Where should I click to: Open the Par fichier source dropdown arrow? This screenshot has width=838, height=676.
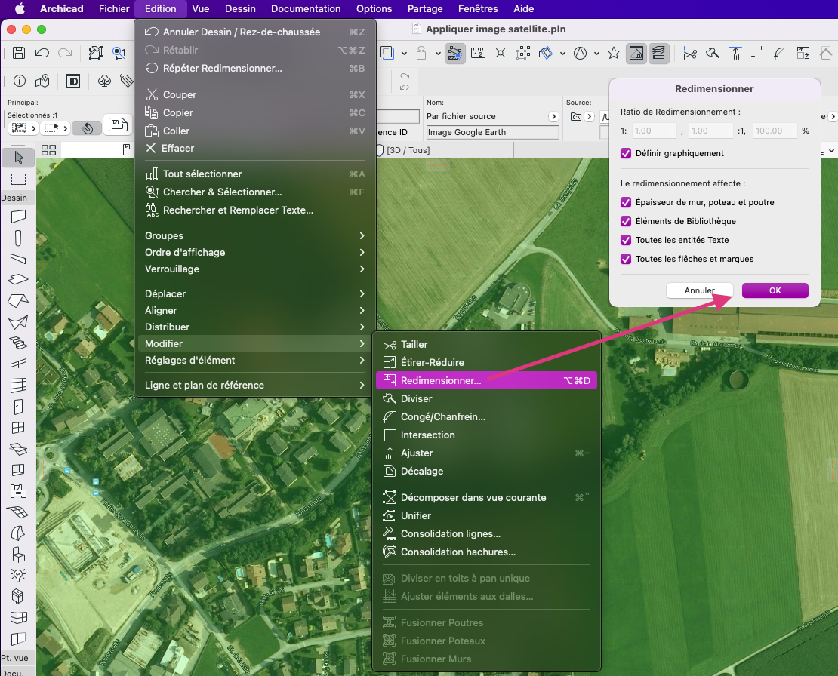553,116
